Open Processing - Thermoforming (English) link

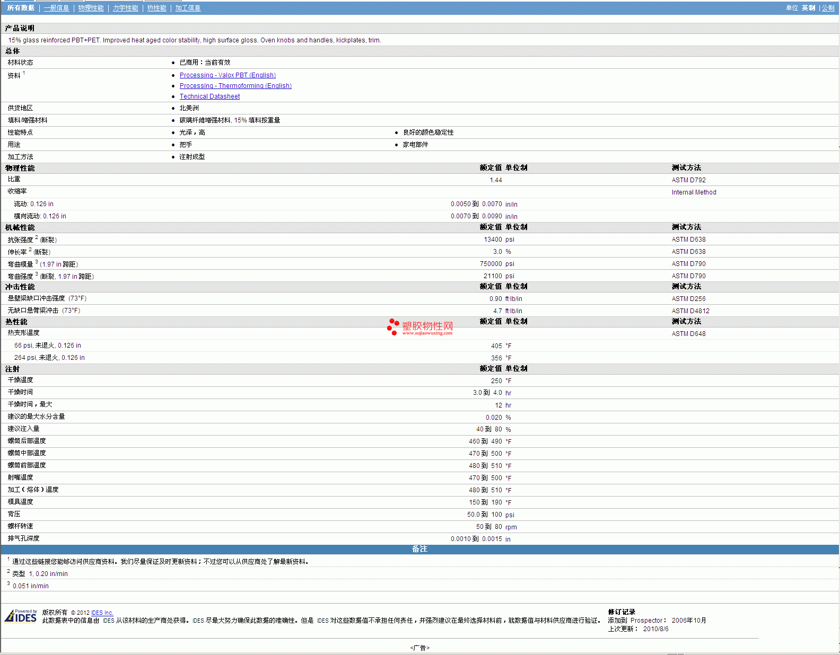point(235,86)
